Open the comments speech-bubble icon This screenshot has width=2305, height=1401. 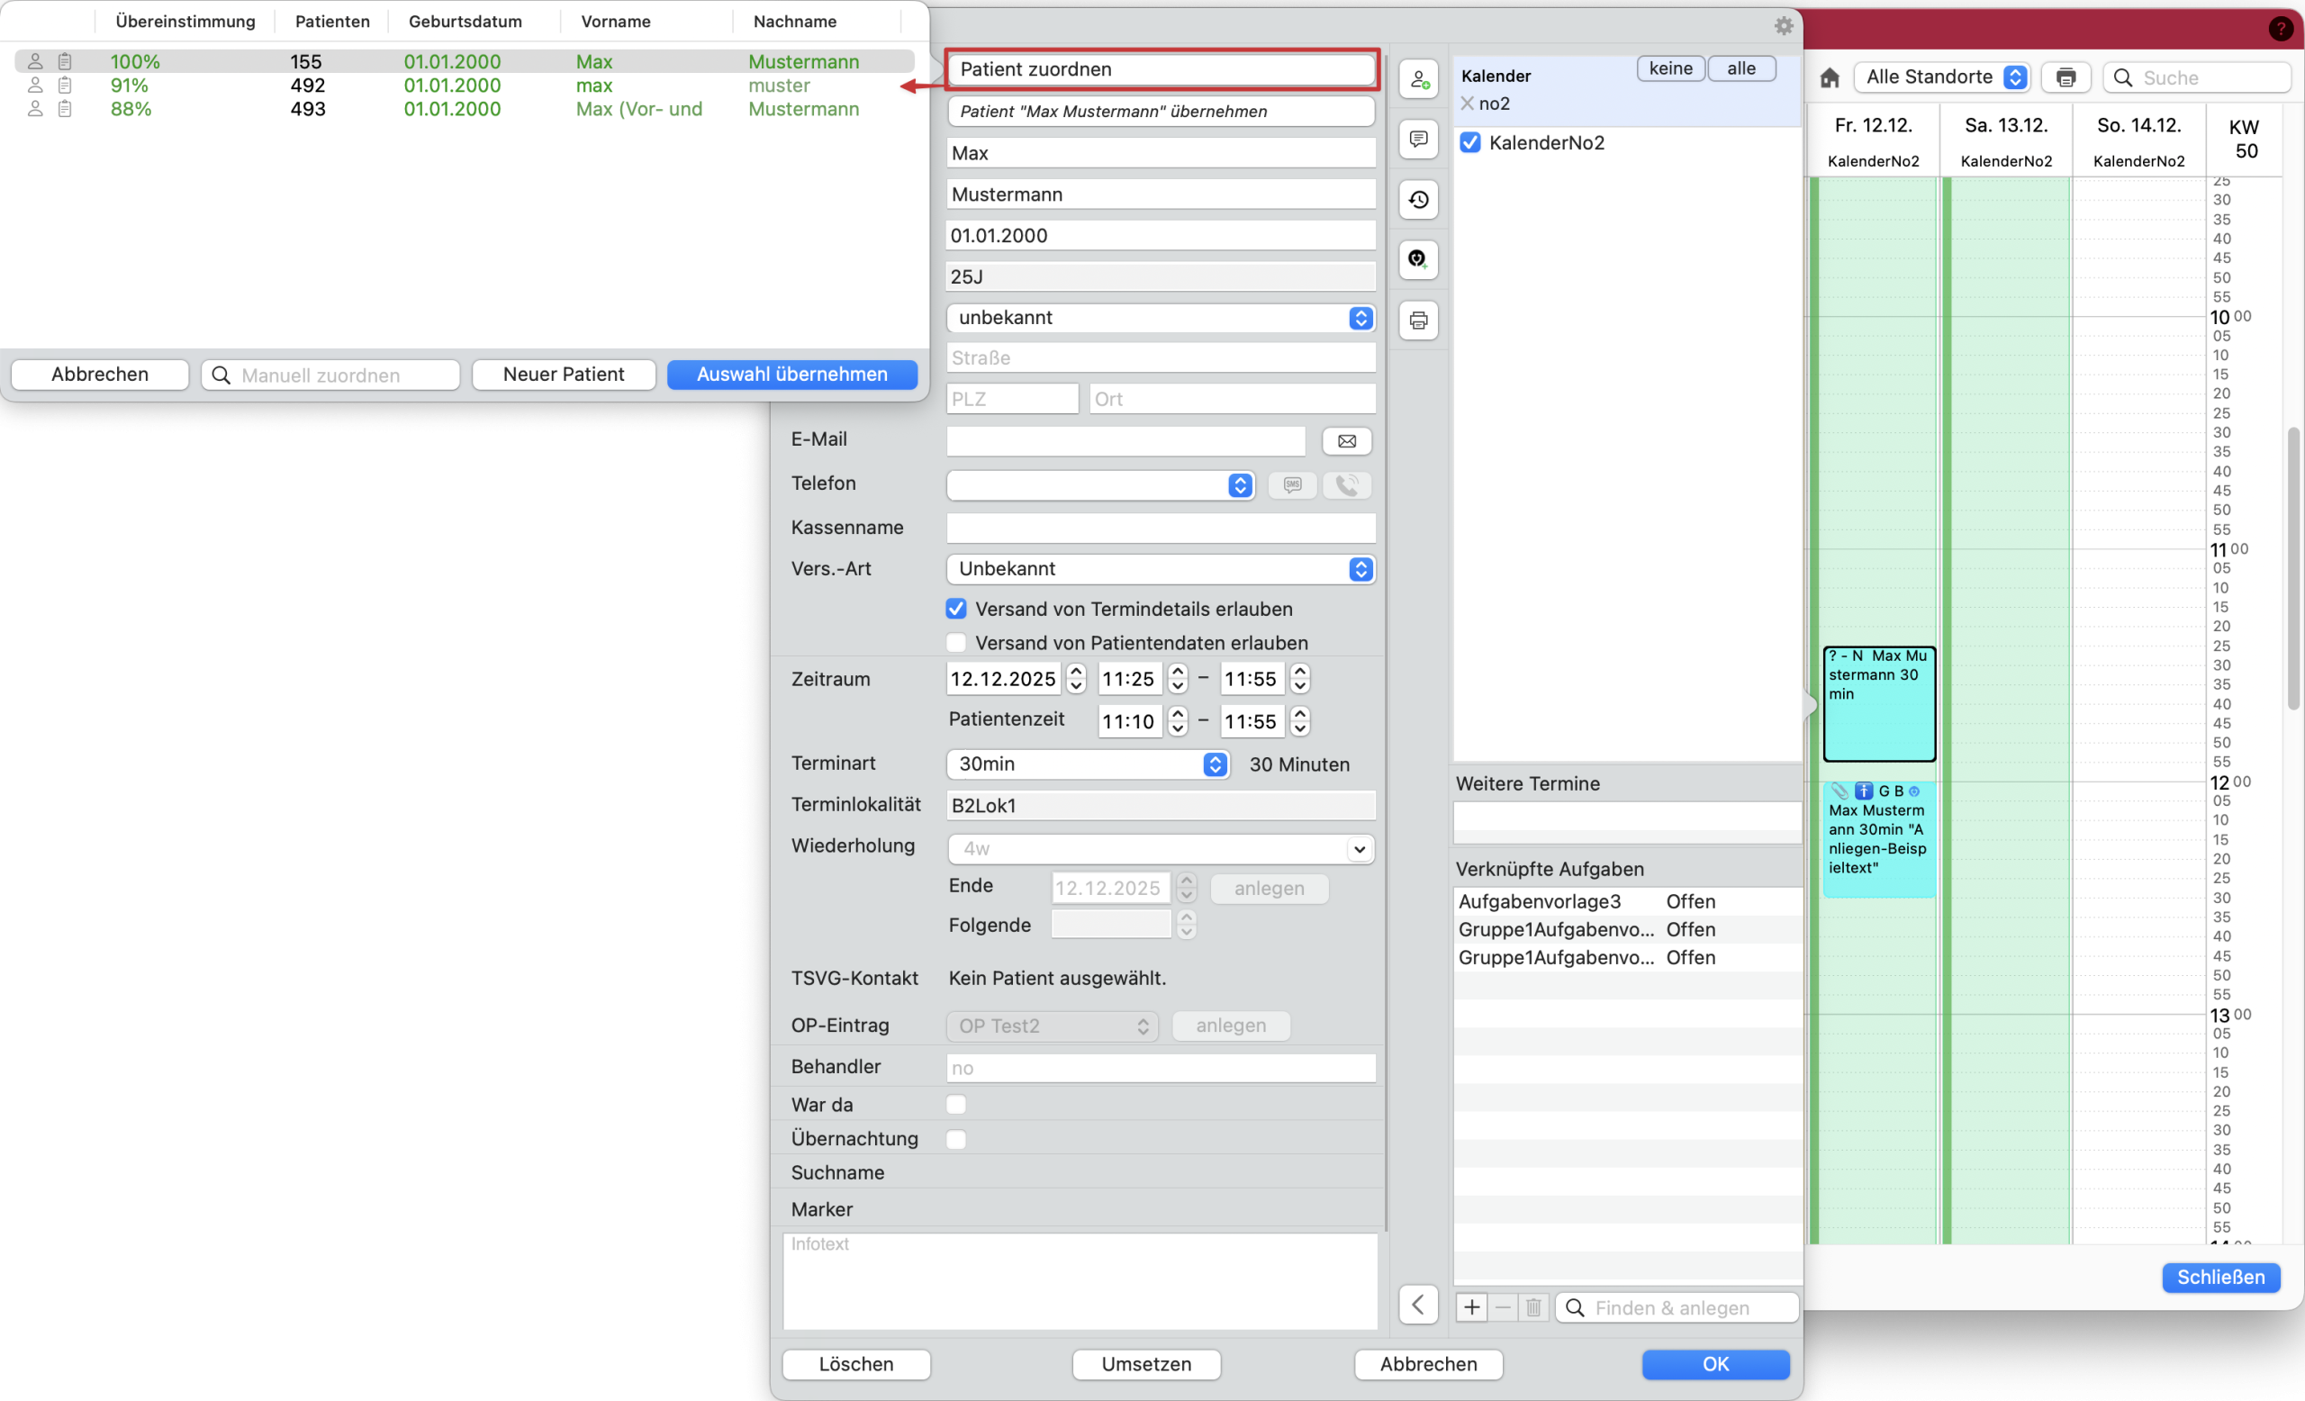(1417, 140)
